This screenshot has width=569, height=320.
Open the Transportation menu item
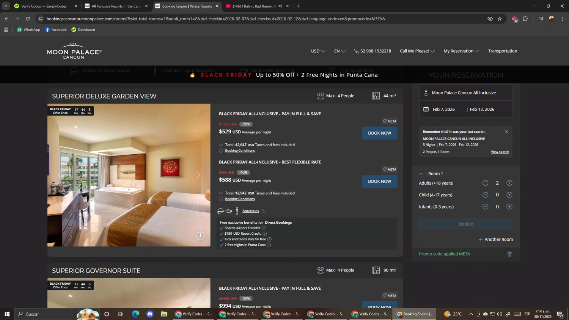(502, 51)
